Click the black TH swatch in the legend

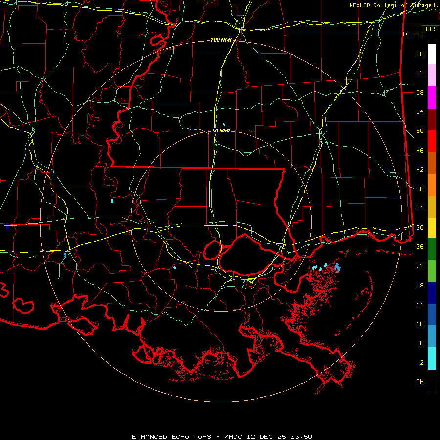432,380
